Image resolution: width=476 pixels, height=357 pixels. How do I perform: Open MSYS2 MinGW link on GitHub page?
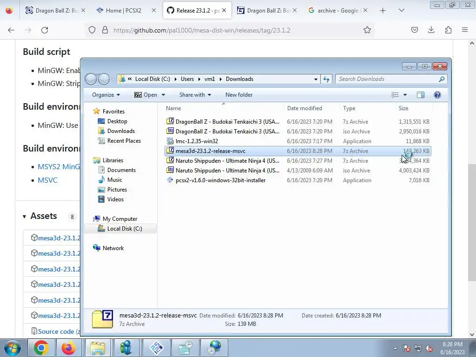59,167
